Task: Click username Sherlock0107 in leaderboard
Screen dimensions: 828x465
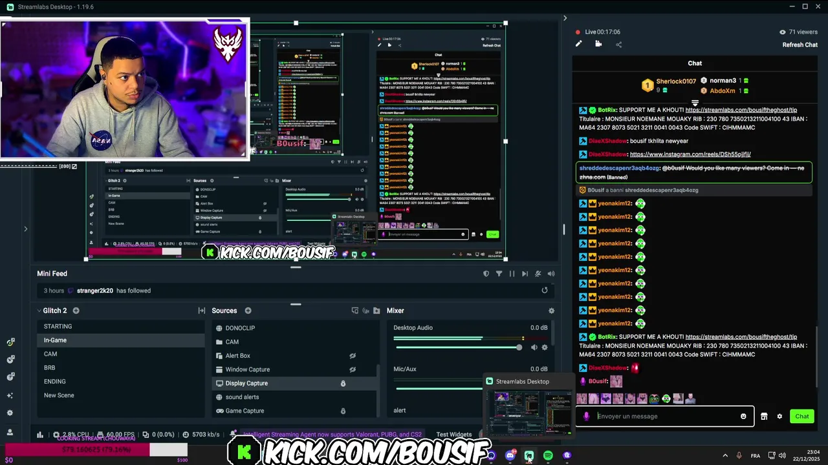Action: tap(676, 81)
